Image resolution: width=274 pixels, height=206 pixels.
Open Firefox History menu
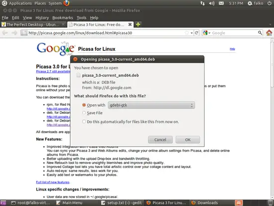coord(42,17)
